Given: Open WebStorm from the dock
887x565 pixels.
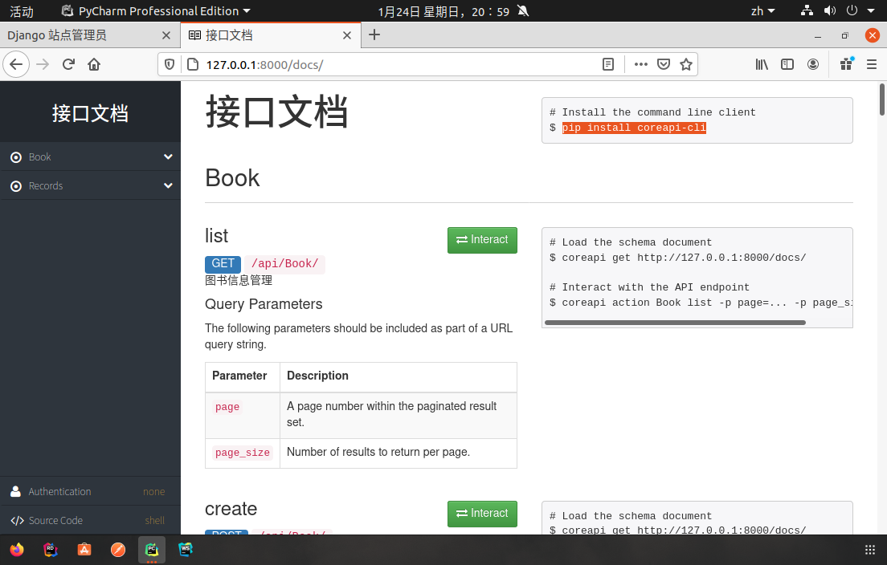Looking at the screenshot, I should (186, 549).
